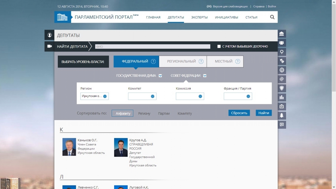Sort by Алфавиту

click(123, 113)
